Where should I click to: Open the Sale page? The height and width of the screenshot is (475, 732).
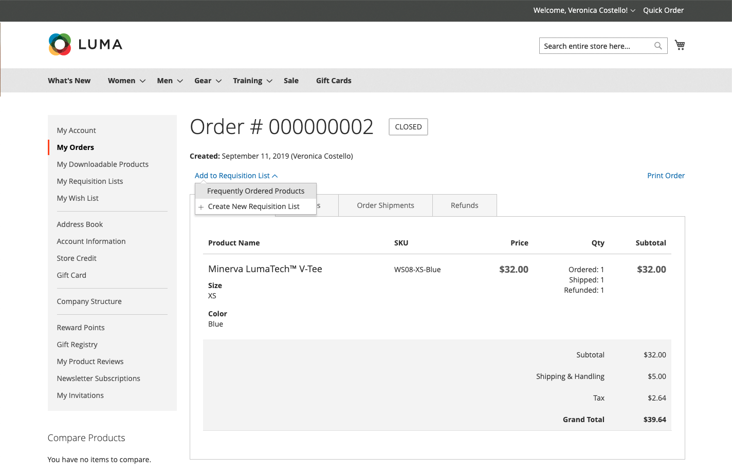point(291,81)
